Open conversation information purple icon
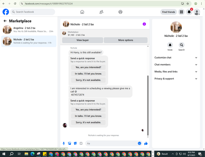205x157 pixels. coord(144,24)
